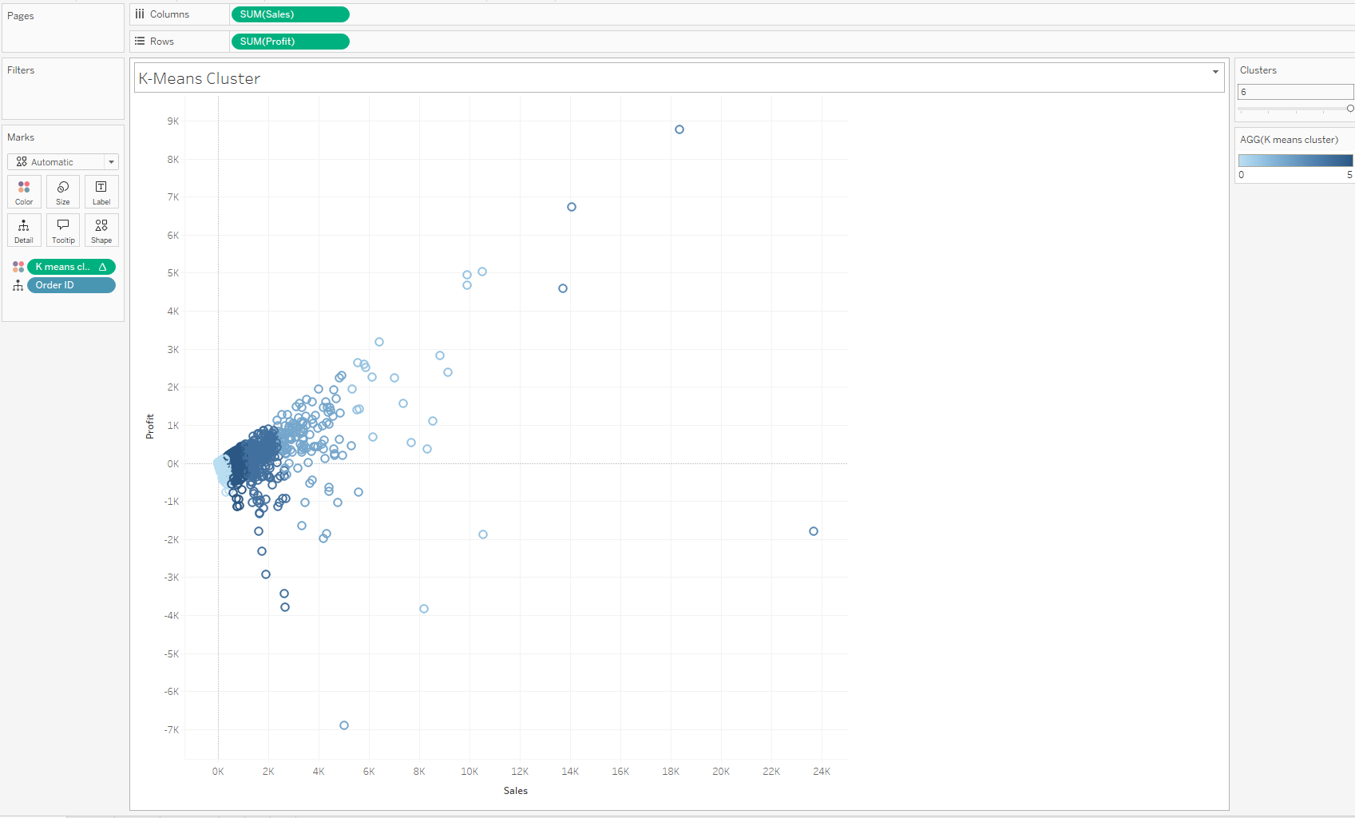Open the Automatic mark type dropdown
Image resolution: width=1355 pixels, height=818 pixels.
(111, 161)
